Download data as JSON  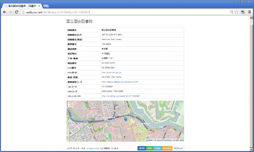(142, 148)
